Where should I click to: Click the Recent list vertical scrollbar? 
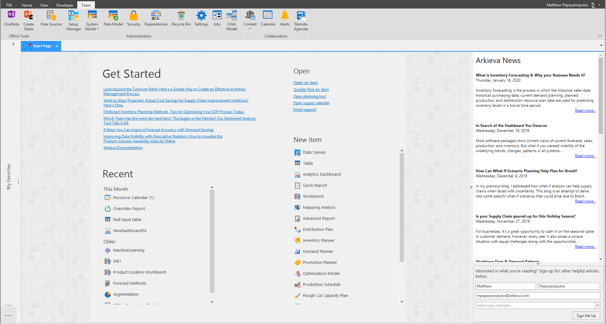[212, 242]
